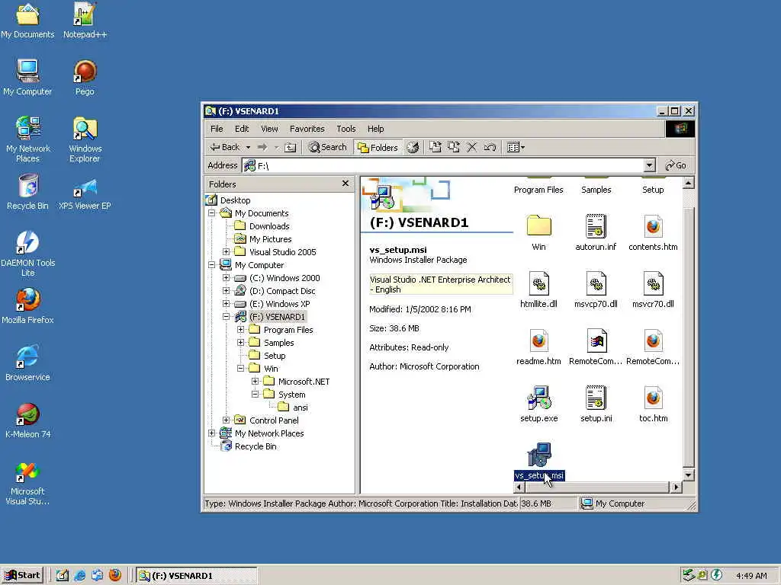Expand Visual Studio 2005 folder in tree

click(x=226, y=251)
